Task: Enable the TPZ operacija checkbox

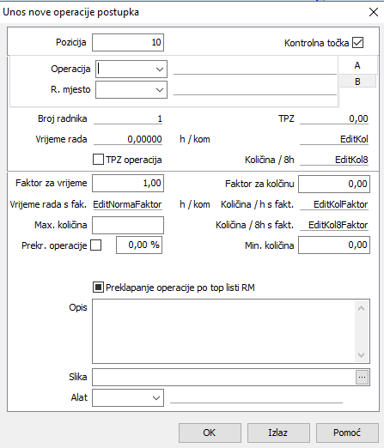Action: click(x=98, y=160)
